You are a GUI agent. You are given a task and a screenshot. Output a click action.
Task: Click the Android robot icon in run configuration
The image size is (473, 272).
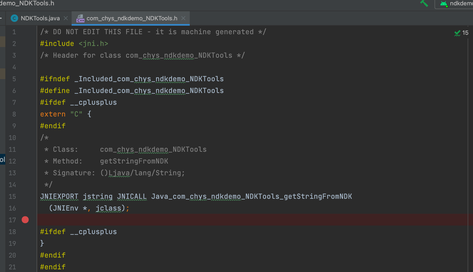[x=444, y=4]
